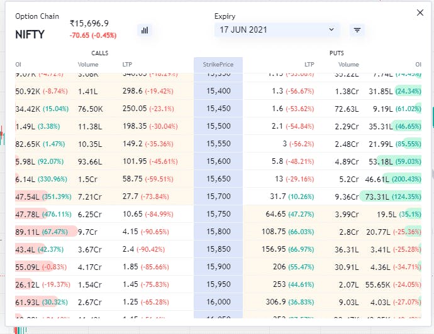The height and width of the screenshot is (334, 434).
Task: Select strike price 15,800
Action: point(218,232)
